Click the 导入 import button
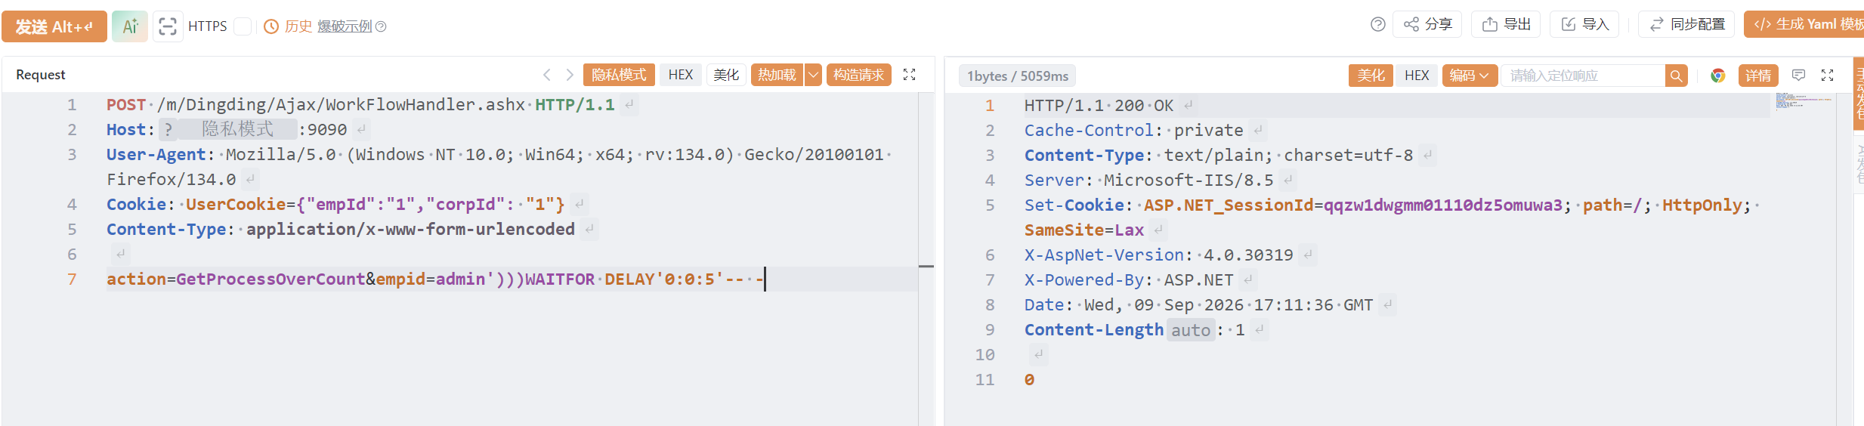 pyautogui.click(x=1585, y=24)
